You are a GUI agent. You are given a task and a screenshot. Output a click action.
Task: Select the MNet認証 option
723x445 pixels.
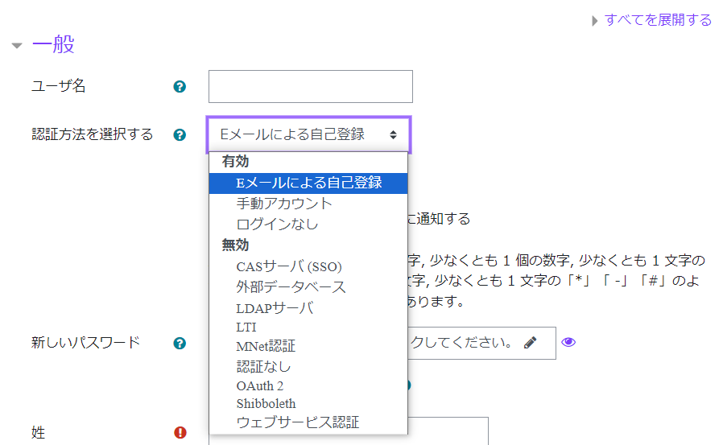click(308, 346)
